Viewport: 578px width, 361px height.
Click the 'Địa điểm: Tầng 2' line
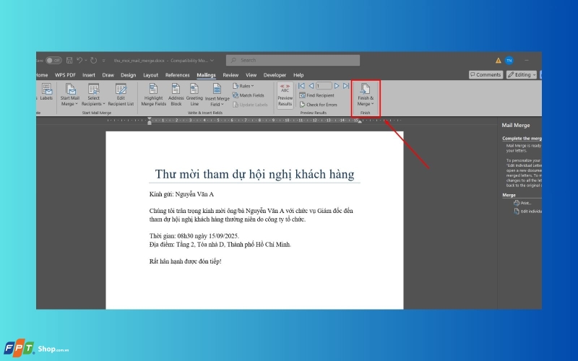click(220, 244)
